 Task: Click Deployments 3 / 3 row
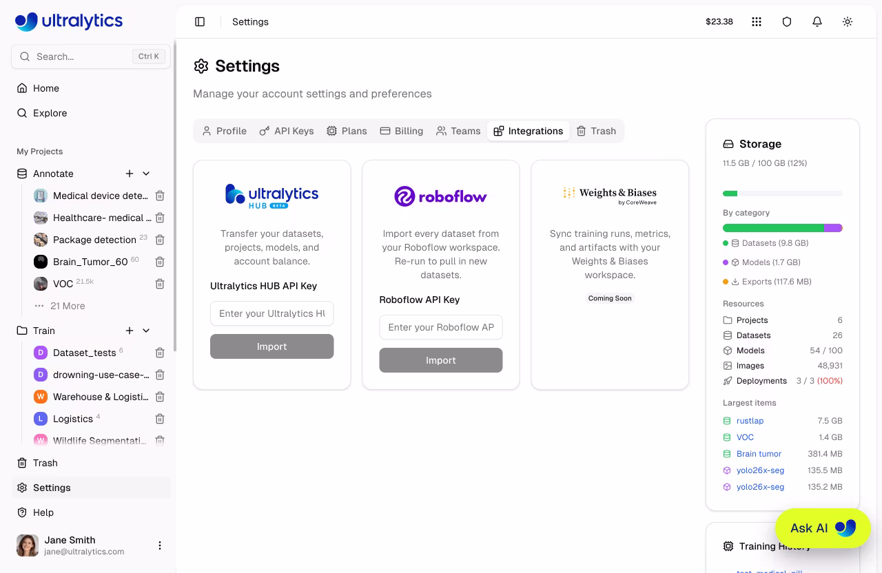pos(783,381)
